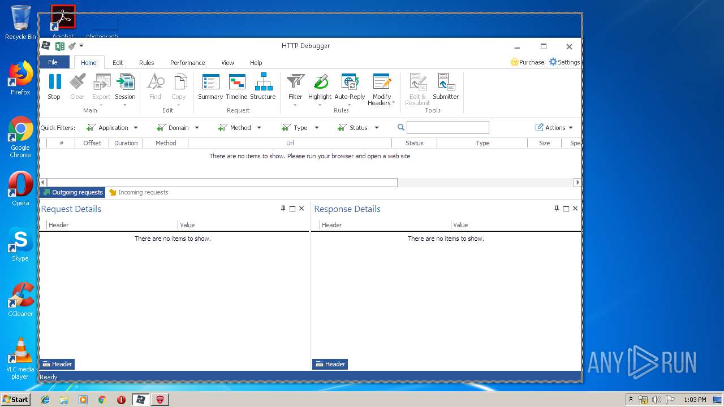
Task: Click the horizontal scrollbar thumb in request list
Action: point(222,183)
